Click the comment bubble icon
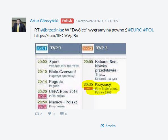168x140 pixels. (62, 114)
